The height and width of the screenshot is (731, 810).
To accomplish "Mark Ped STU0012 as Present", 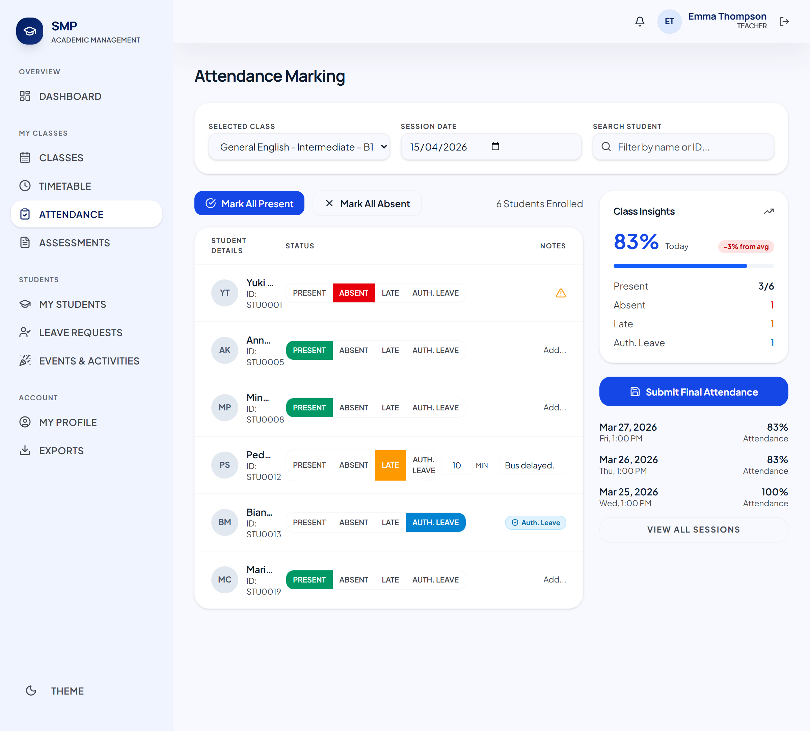I will [309, 465].
